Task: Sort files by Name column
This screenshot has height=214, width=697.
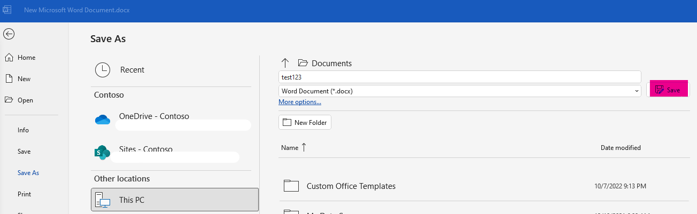Action: [x=290, y=148]
